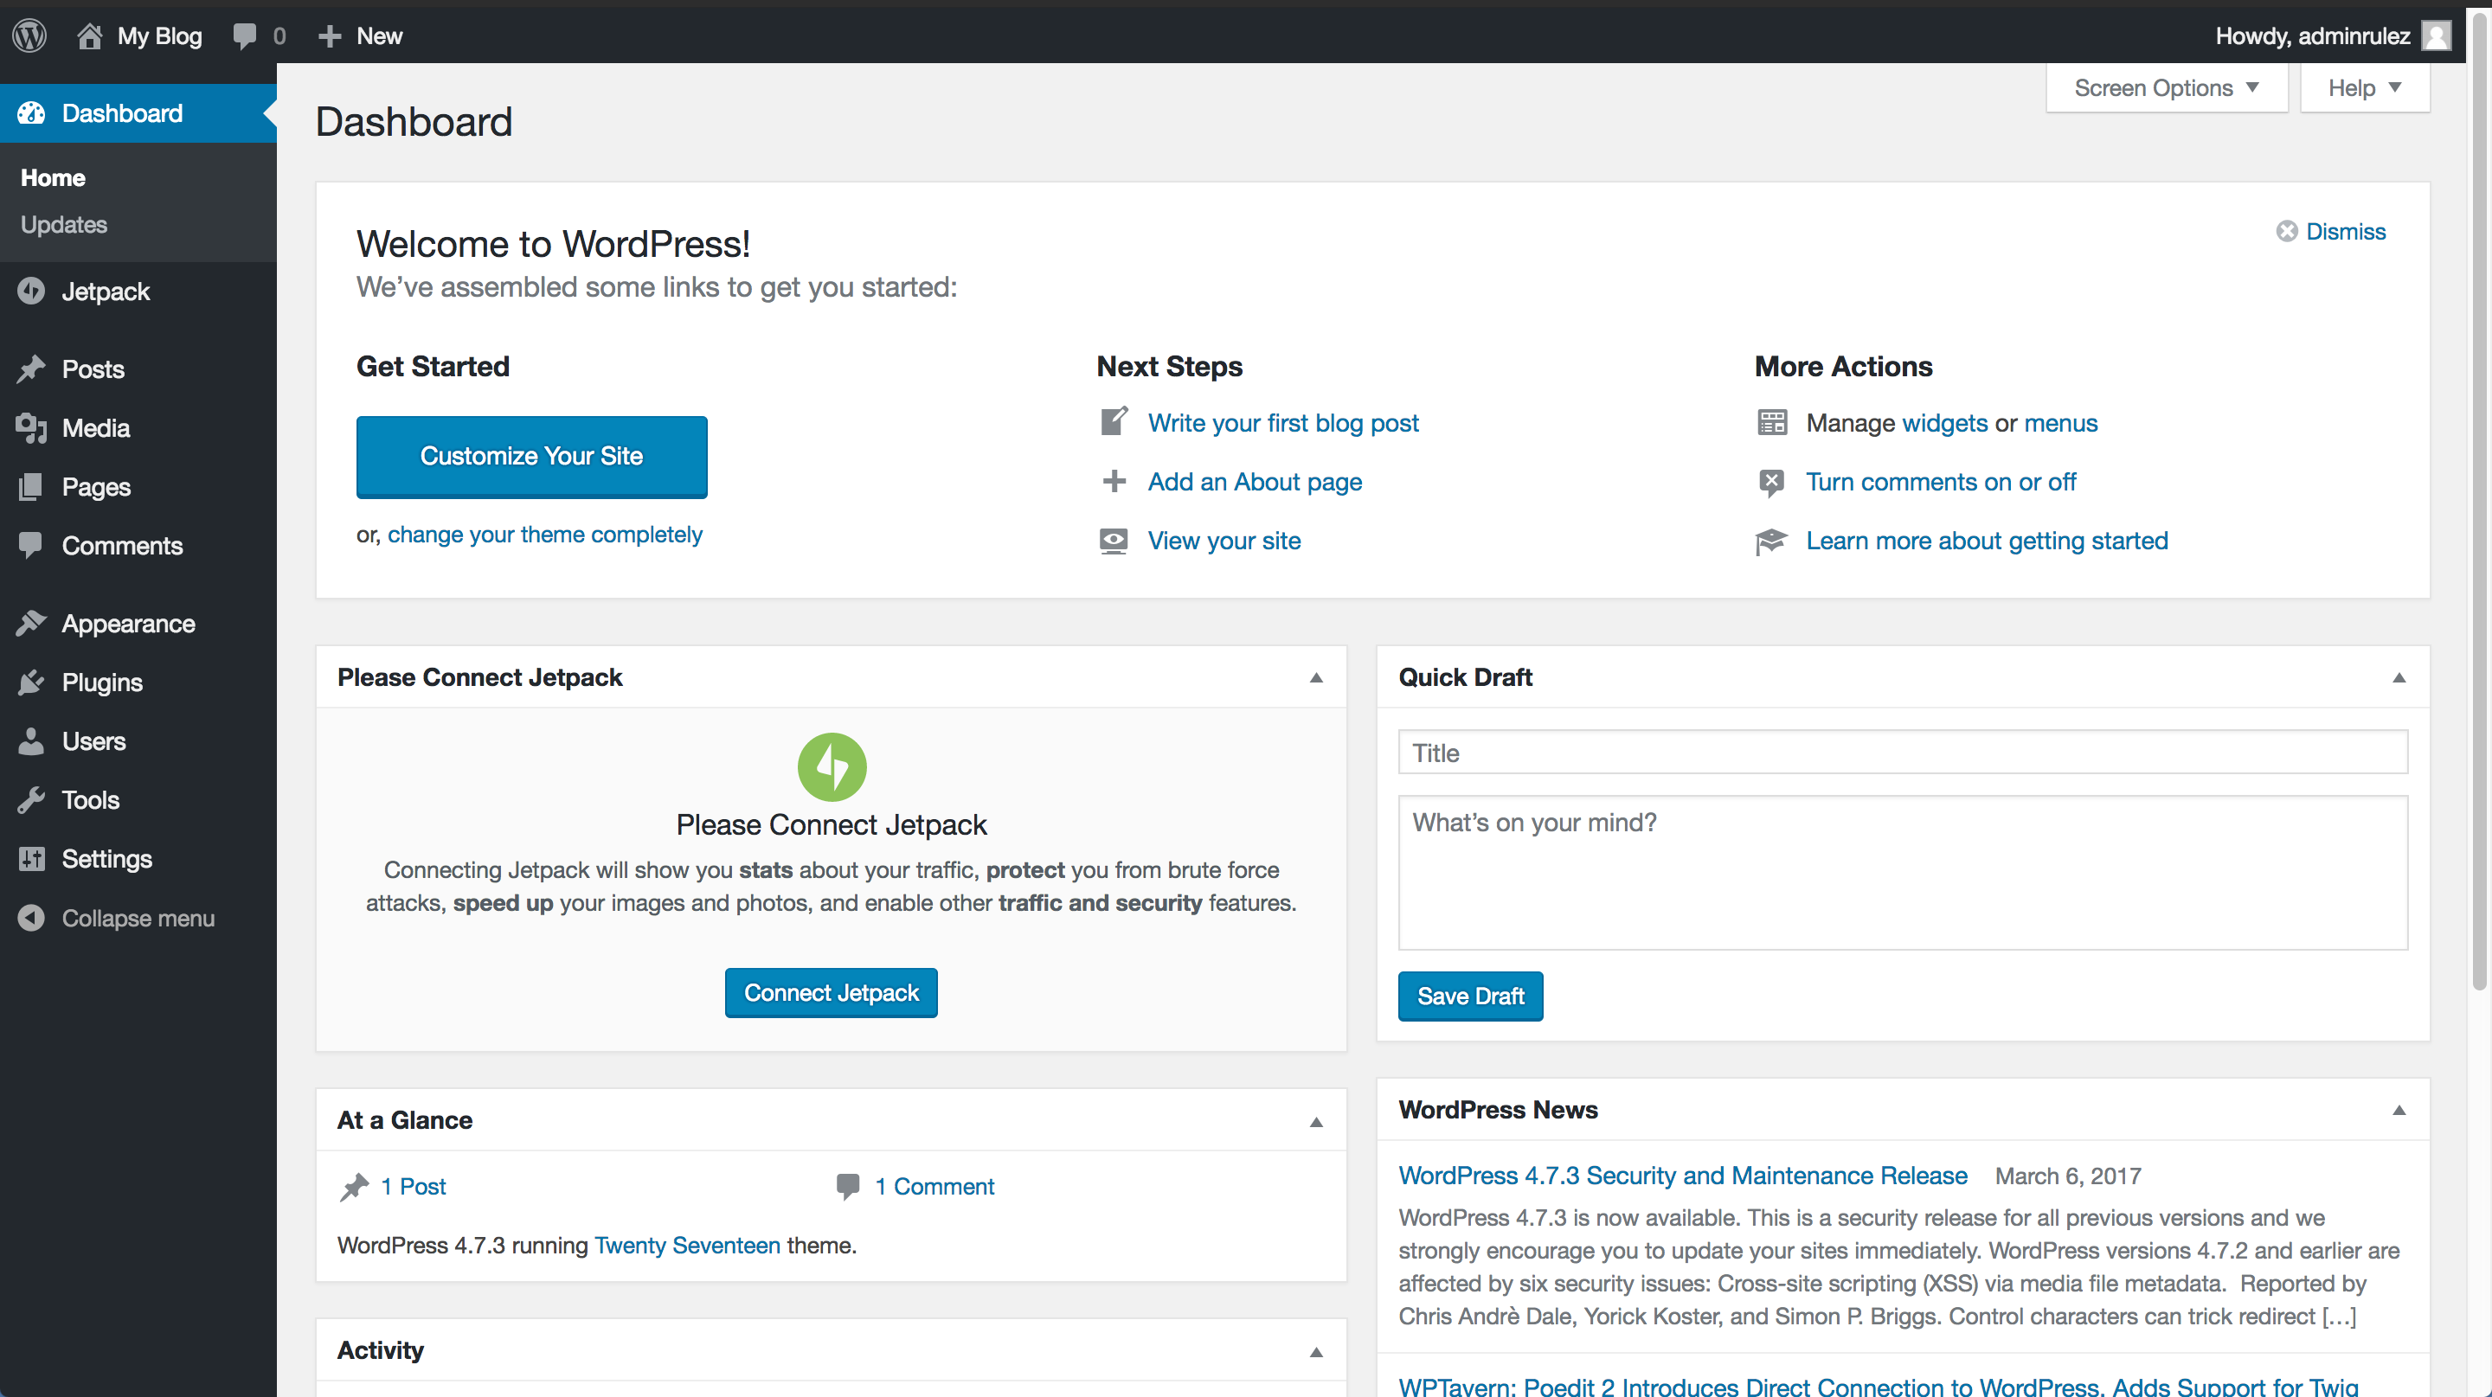Click the Quick Draft Title input field
The image size is (2492, 1397).
[x=1902, y=753]
